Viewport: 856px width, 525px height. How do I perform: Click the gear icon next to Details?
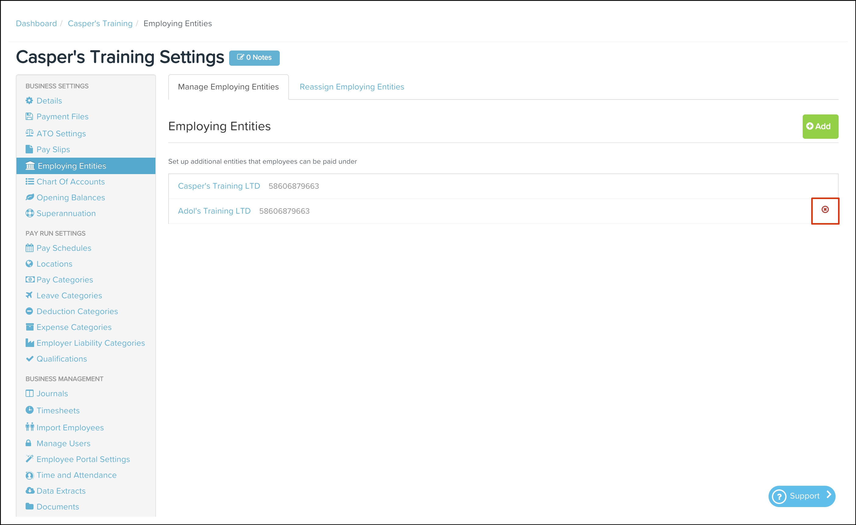coord(29,101)
